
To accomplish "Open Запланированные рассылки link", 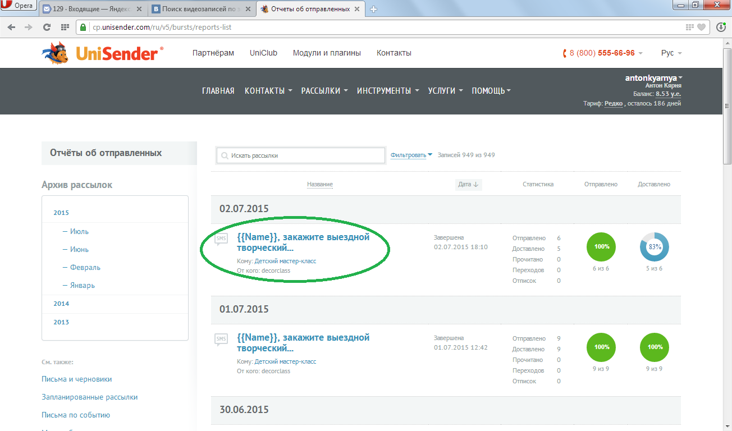I will [x=89, y=397].
